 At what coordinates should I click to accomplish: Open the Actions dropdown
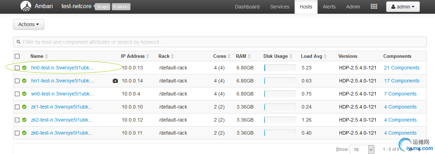pyautogui.click(x=28, y=24)
